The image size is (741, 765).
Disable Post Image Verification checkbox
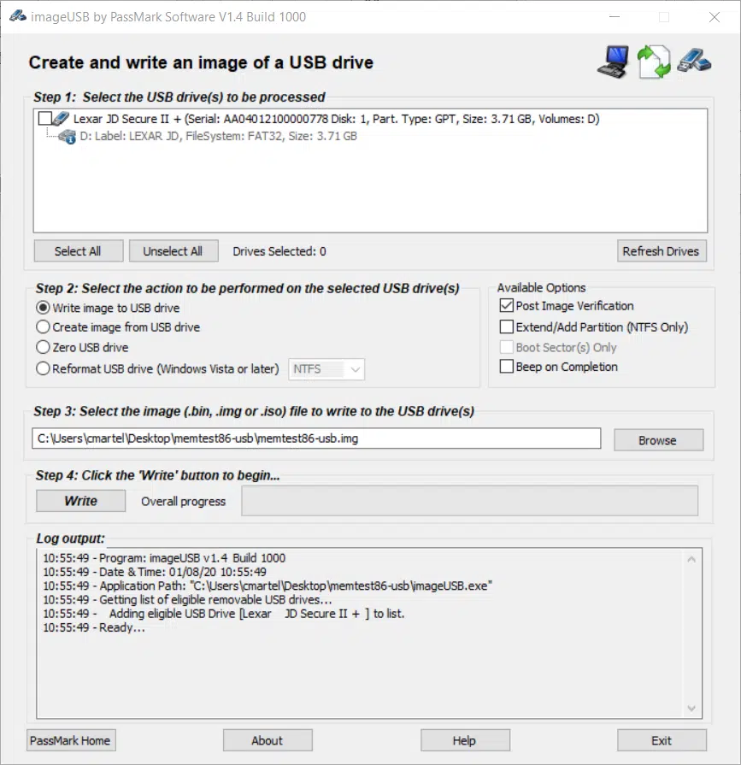(506, 306)
